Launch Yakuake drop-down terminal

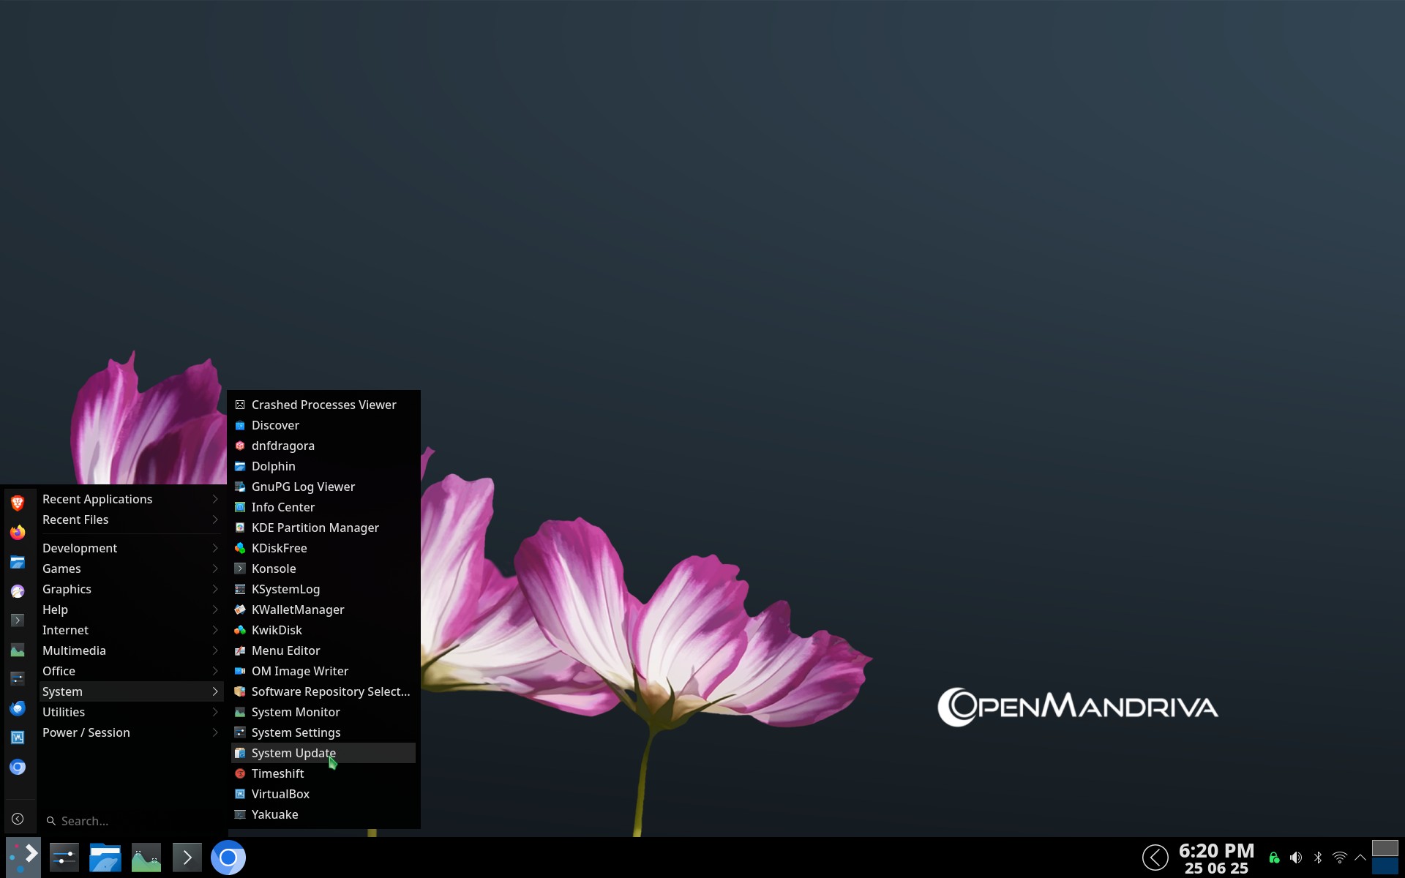point(323,814)
